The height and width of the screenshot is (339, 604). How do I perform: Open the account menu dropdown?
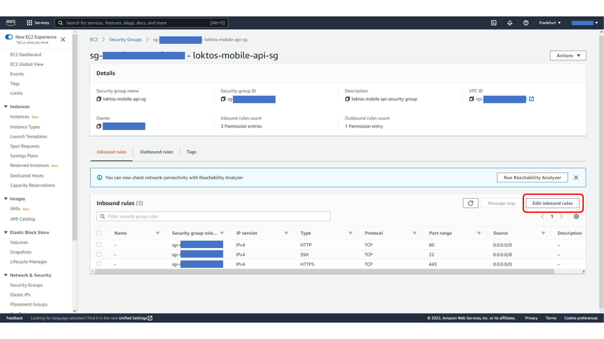584,23
